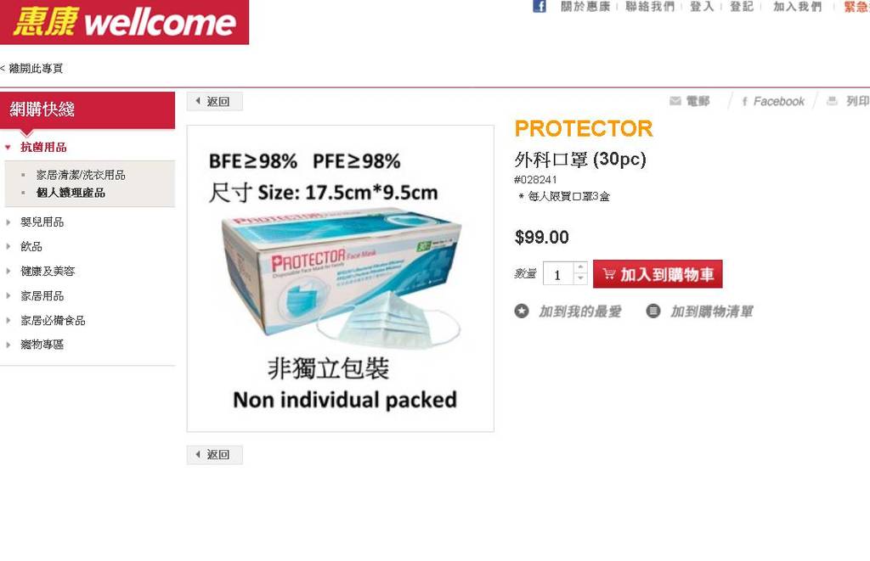Select 家居清潔/洗衣用品 subcategory
This screenshot has height=561, width=870.
point(81,175)
